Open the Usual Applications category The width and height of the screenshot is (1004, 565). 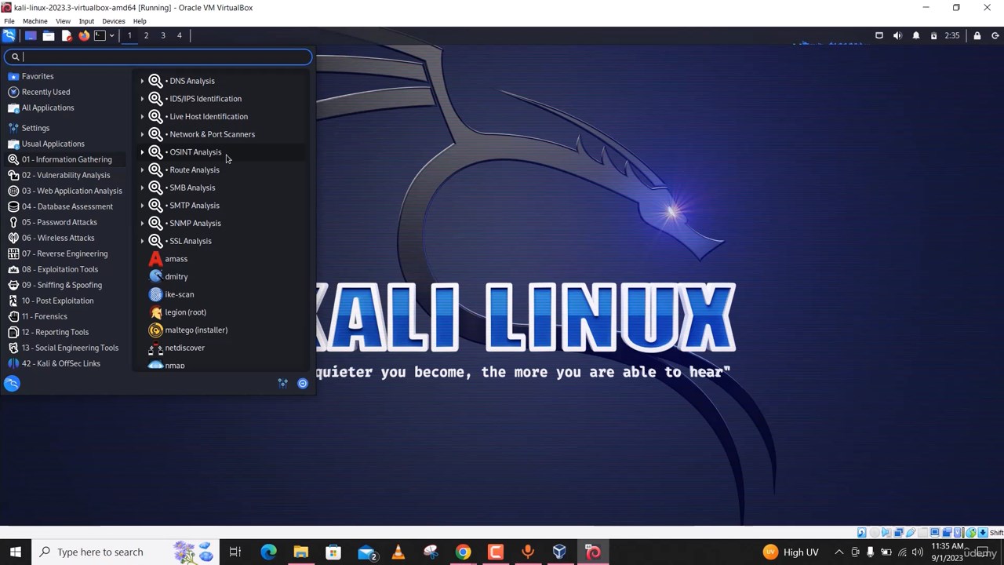coord(67,144)
